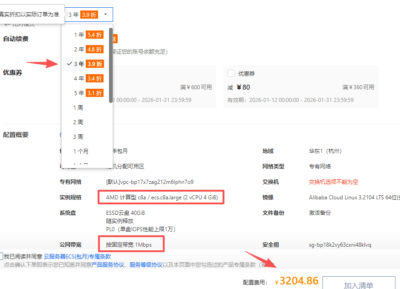Viewport: 400px width, 289px height.
Task: Check the 我已阅读并同意 agreement box
Action: pos(2,256)
